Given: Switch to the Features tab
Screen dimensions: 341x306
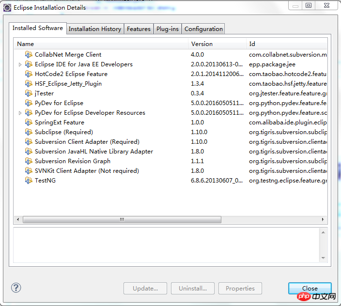Looking at the screenshot, I should point(139,29).
